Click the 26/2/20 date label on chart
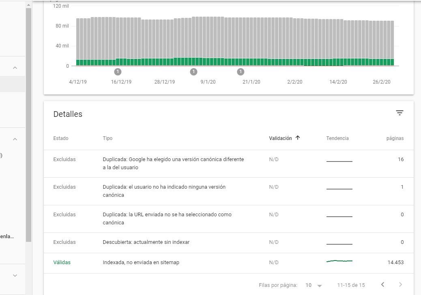Viewport: 421px width, 295px height. [382, 82]
